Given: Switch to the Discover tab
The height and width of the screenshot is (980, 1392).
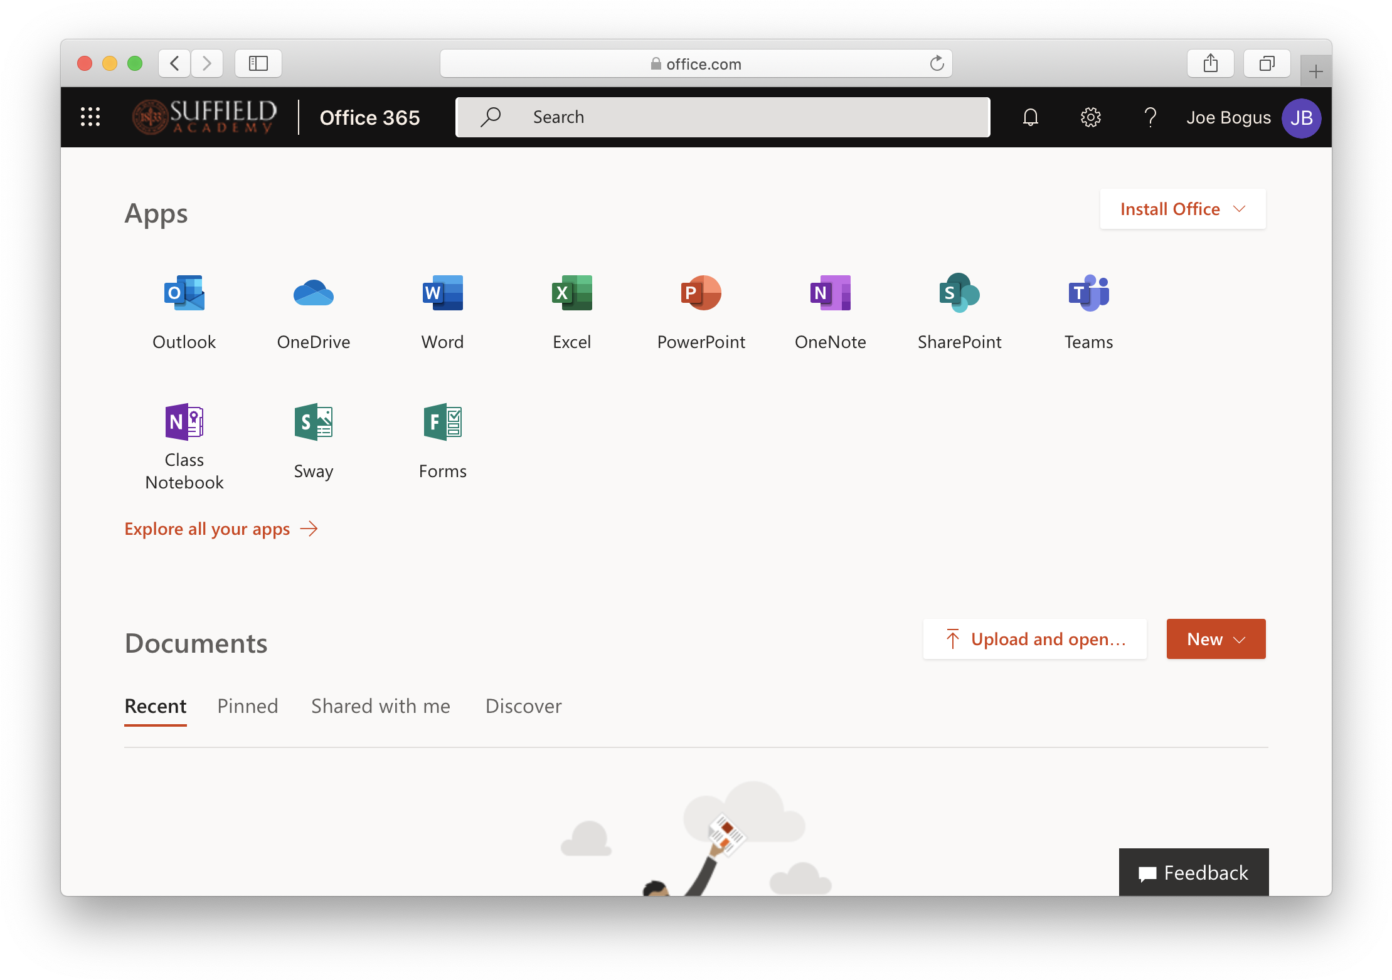Looking at the screenshot, I should tap(524, 706).
